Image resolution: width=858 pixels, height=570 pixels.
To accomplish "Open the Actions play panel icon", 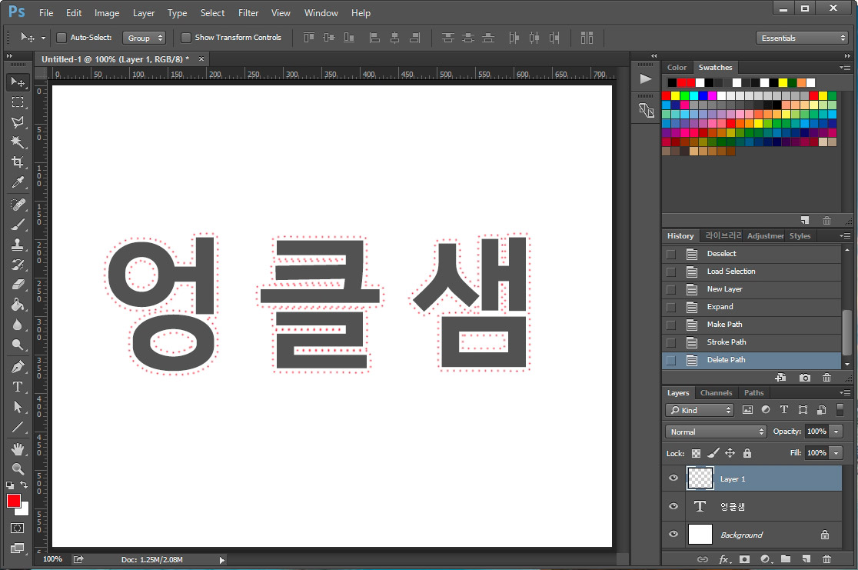I will pyautogui.click(x=646, y=79).
